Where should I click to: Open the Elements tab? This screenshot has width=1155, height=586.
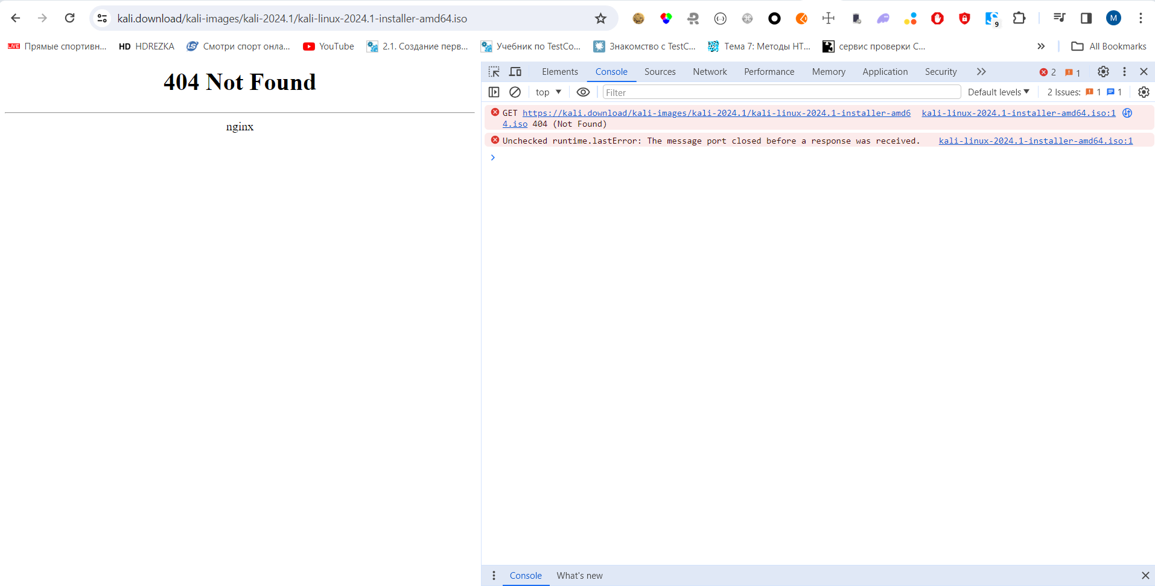click(559, 72)
